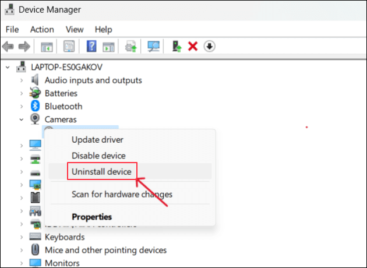Select the Bluetooth tree label

click(x=63, y=107)
